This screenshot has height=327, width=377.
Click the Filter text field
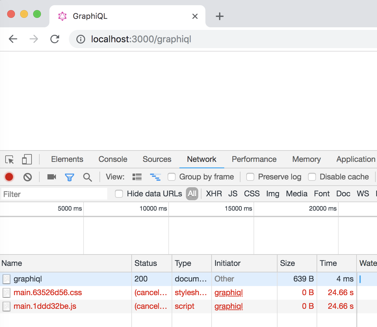pyautogui.click(x=54, y=194)
